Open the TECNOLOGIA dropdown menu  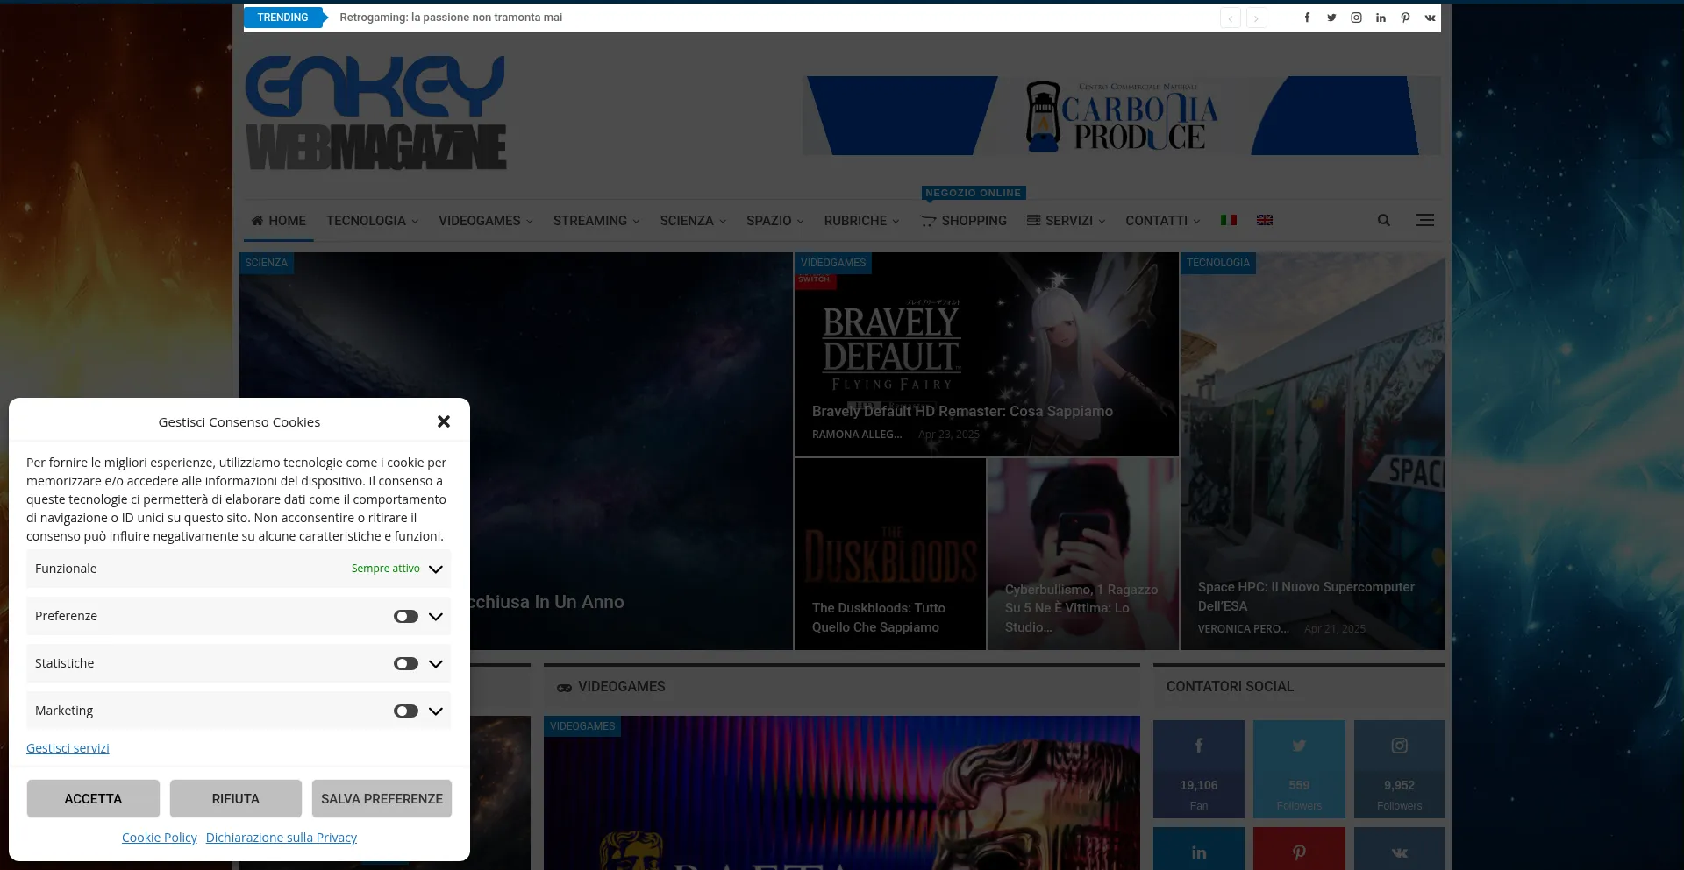coord(372,221)
